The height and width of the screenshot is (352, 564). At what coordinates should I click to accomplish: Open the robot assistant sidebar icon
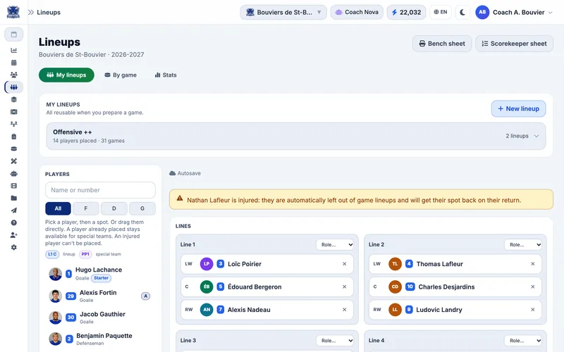click(x=13, y=173)
